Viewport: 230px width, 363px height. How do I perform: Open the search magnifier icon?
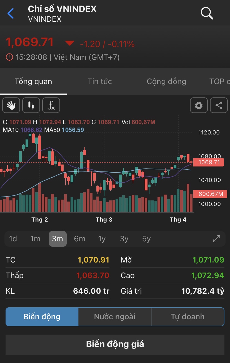point(207,13)
